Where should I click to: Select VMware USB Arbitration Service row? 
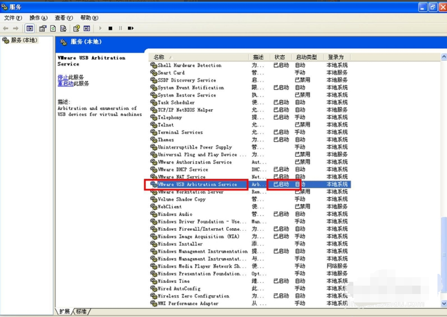250,184
